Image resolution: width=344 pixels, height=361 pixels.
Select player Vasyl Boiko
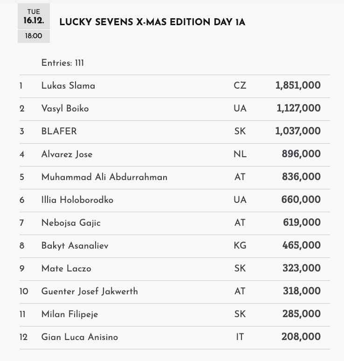pyautogui.click(x=65, y=109)
